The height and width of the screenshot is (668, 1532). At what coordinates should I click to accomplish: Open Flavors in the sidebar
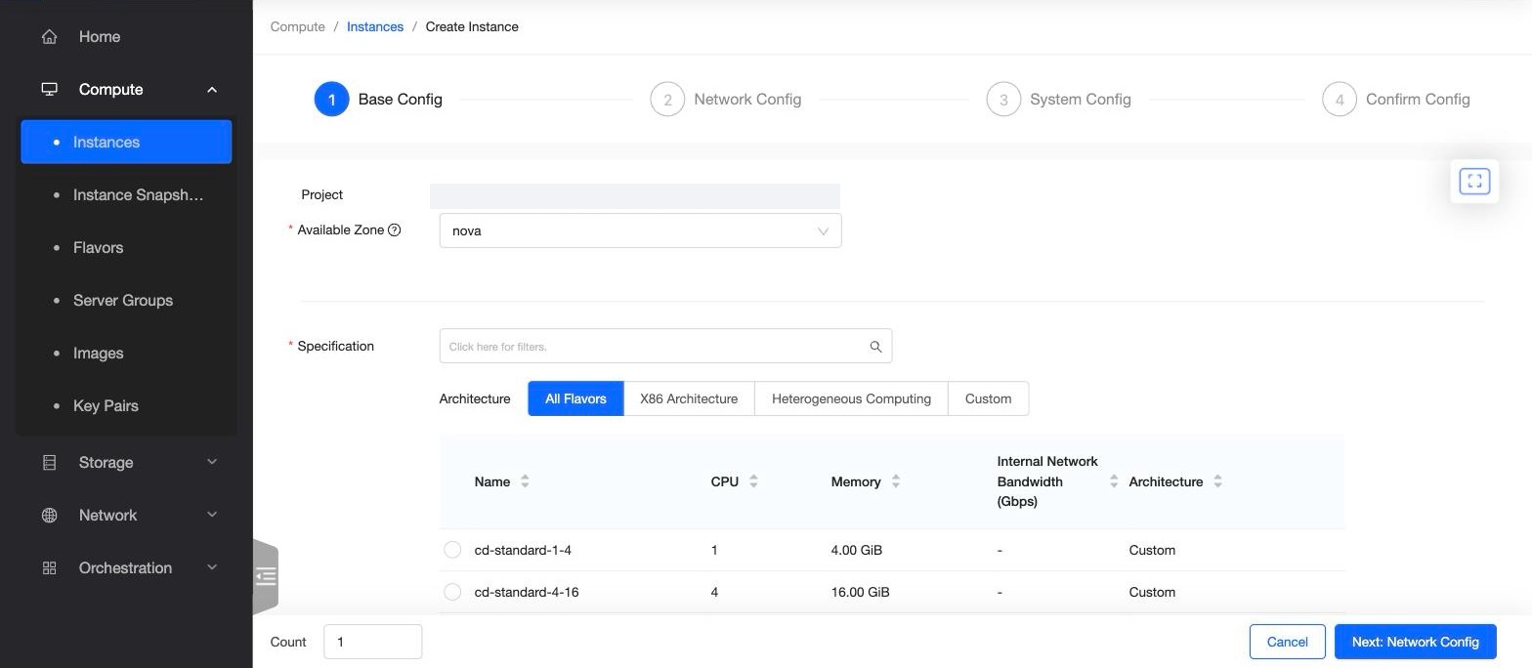coord(126,247)
